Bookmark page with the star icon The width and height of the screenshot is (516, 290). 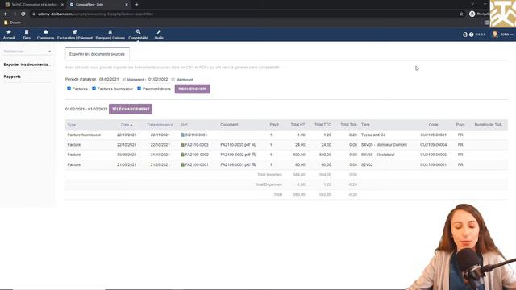(x=461, y=14)
